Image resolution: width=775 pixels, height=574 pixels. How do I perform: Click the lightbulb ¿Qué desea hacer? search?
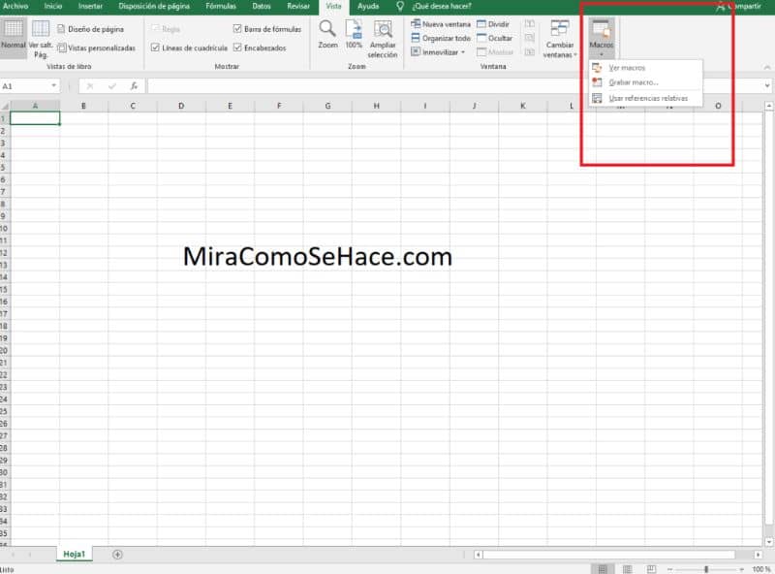[435, 7]
